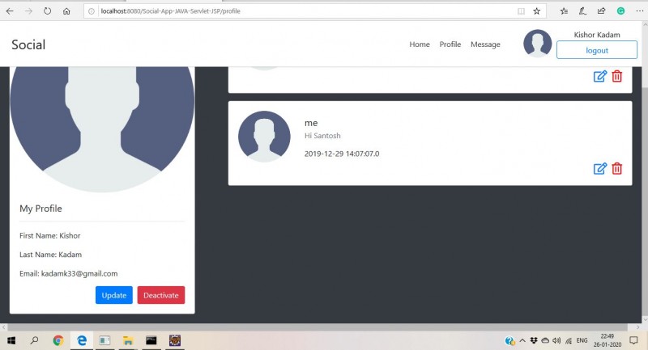Select the 'My Profile' heading
The height and width of the screenshot is (350, 648).
coord(40,209)
